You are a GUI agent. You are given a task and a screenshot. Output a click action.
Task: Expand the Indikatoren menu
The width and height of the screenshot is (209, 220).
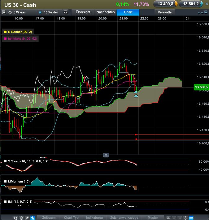[94, 218]
